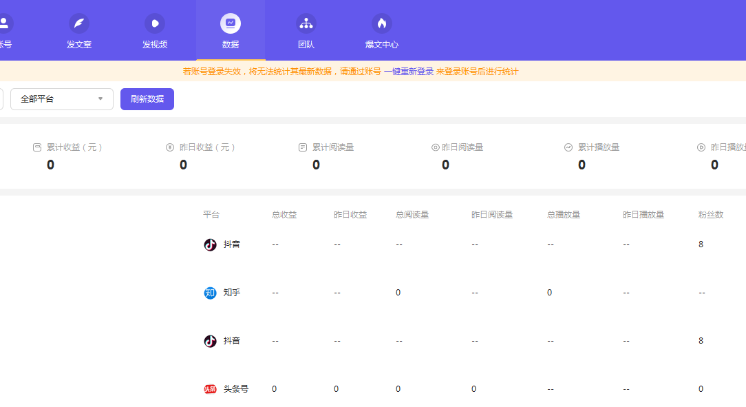Click the 昨日收益 coin icon
This screenshot has height=407, width=746.
pyautogui.click(x=170, y=147)
